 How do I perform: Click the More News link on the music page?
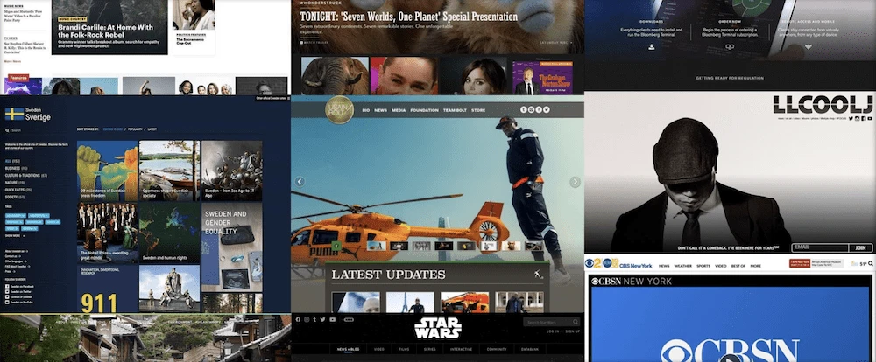(x=12, y=61)
